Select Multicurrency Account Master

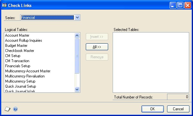28,71
